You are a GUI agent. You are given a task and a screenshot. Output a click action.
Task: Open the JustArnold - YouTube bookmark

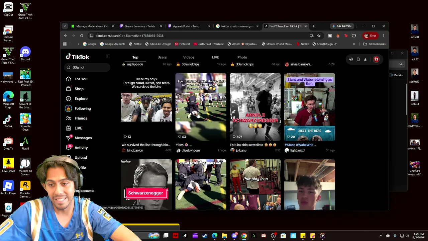pos(208,44)
